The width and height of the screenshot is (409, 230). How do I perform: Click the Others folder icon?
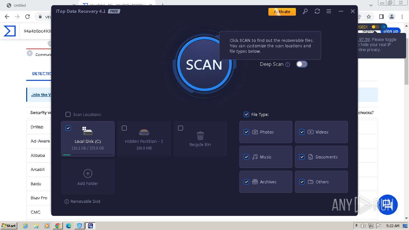point(311,182)
